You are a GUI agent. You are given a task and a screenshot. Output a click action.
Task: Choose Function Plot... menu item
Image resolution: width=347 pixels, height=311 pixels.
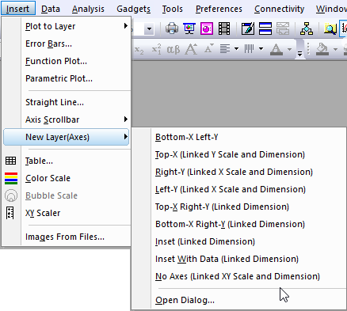coord(67,61)
